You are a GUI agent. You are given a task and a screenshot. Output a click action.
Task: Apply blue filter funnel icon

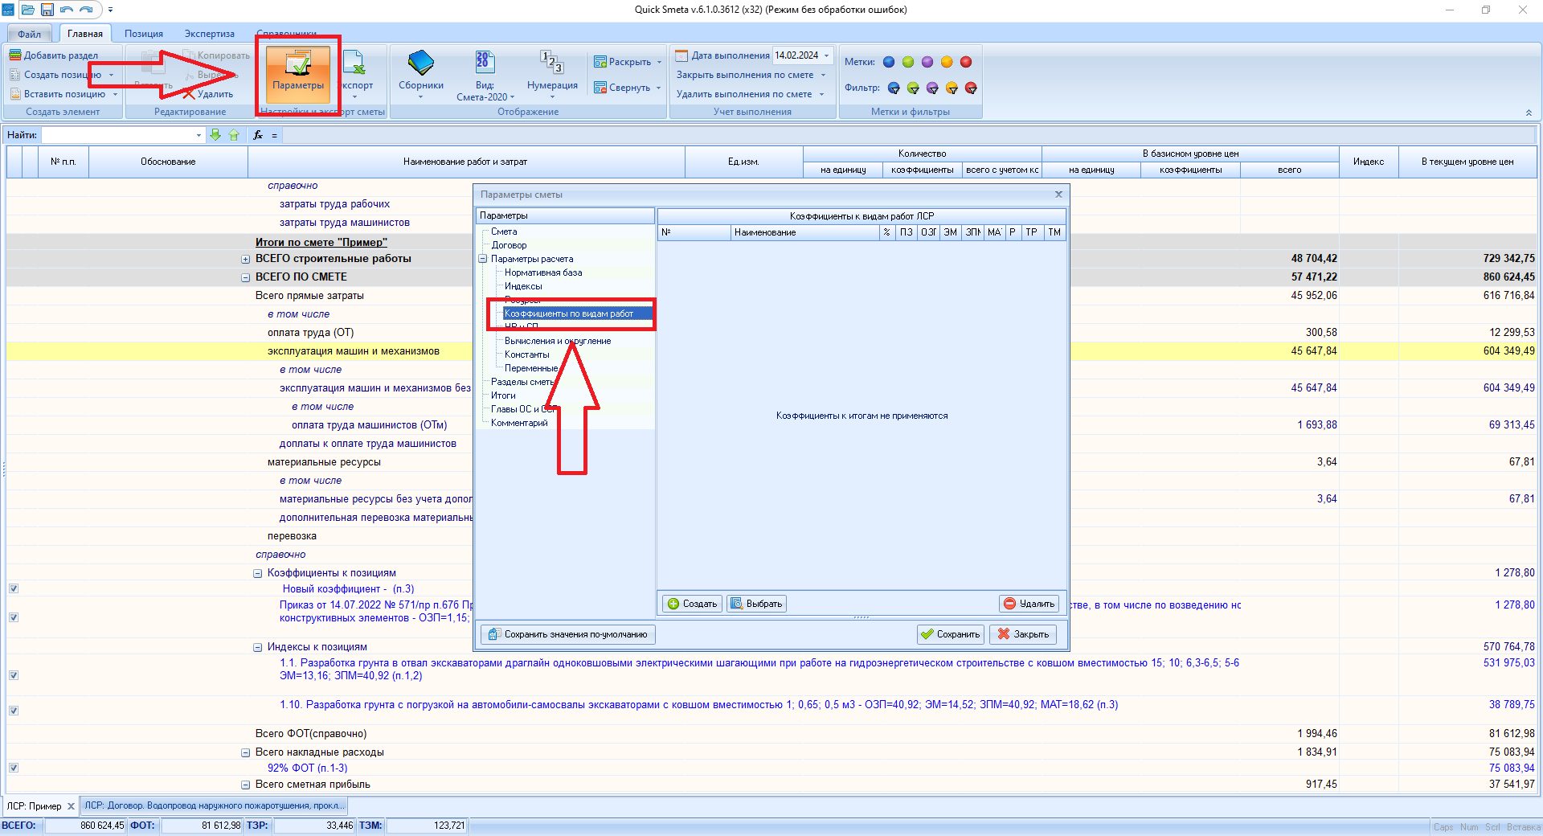click(x=894, y=88)
